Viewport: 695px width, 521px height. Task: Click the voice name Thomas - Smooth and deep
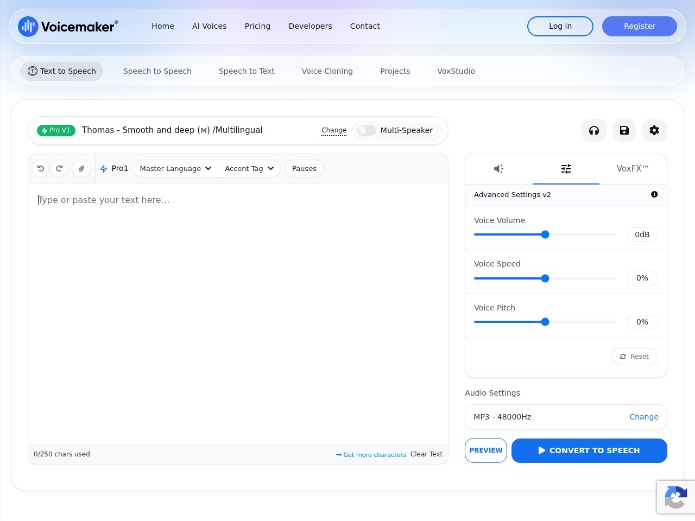tap(172, 130)
